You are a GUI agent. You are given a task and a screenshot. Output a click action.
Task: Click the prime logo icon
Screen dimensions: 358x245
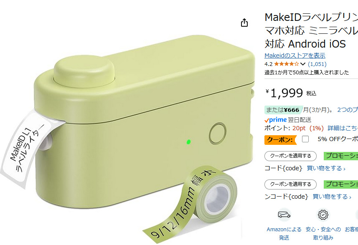click(276, 120)
